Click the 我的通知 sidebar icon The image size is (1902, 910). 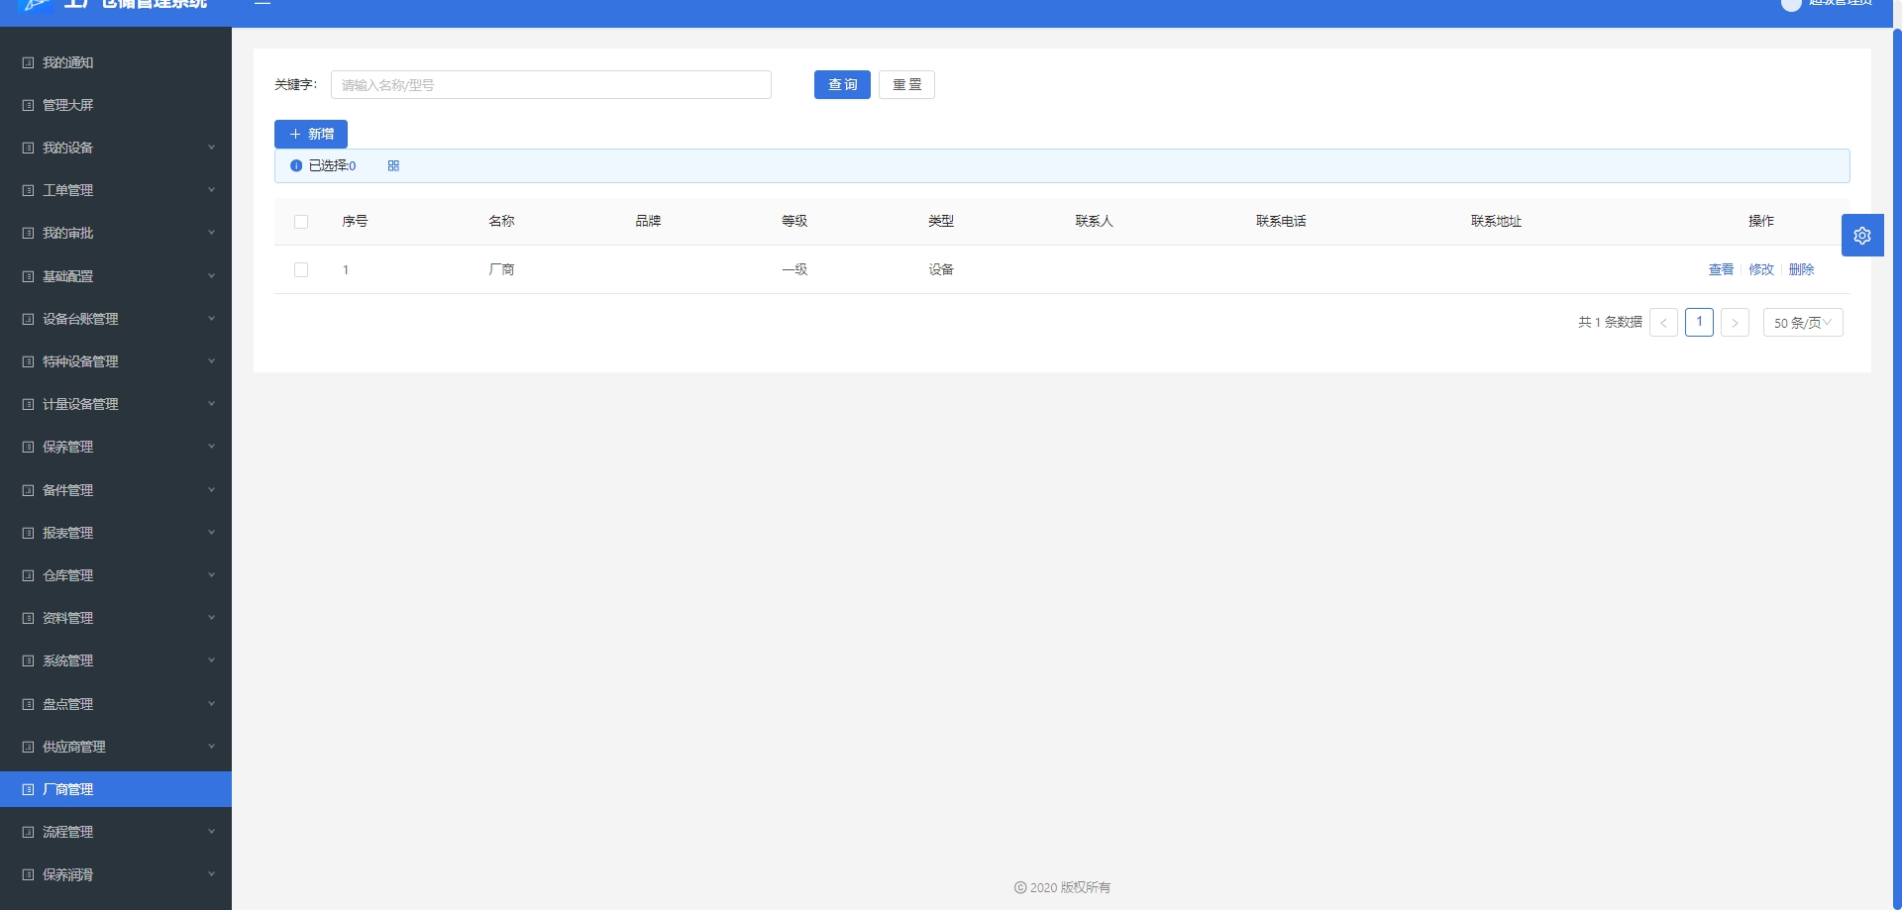click(28, 62)
